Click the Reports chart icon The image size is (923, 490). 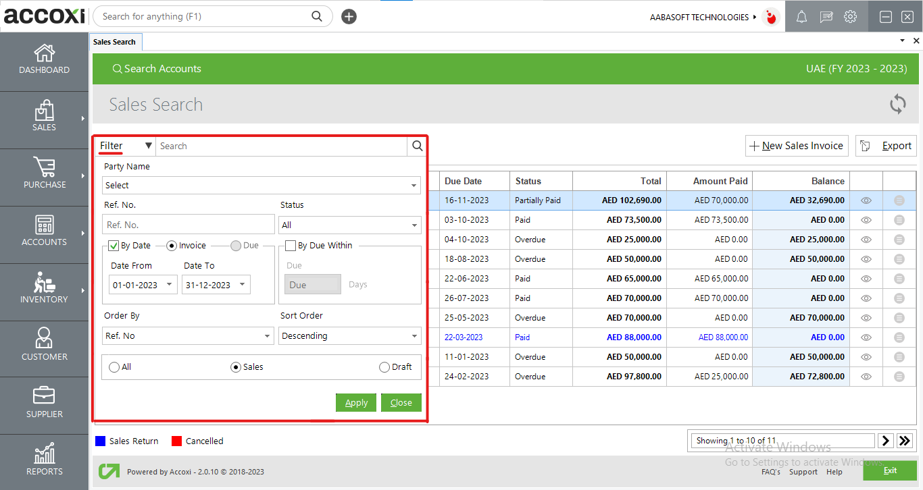coord(44,454)
